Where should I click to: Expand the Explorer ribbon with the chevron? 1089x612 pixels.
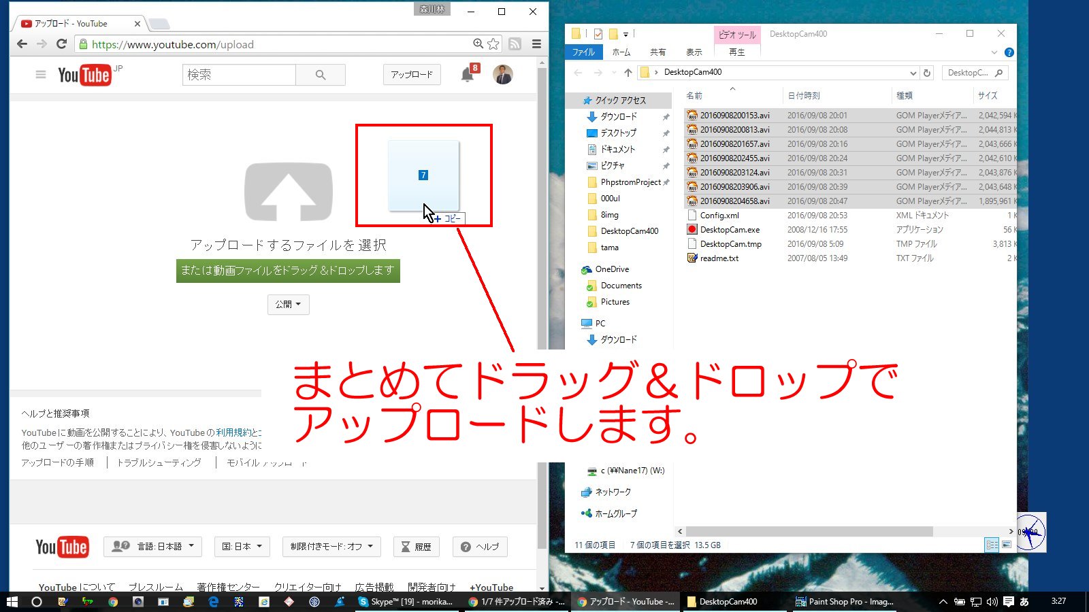coord(994,52)
